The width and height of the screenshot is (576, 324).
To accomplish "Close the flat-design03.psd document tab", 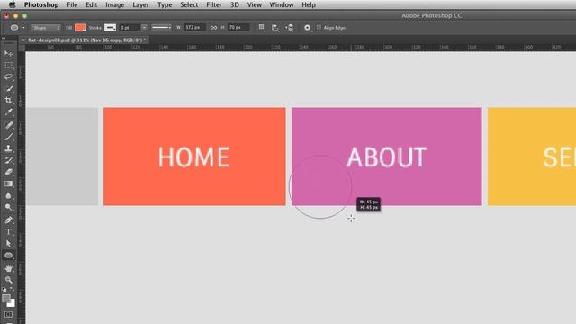I will 23,40.
